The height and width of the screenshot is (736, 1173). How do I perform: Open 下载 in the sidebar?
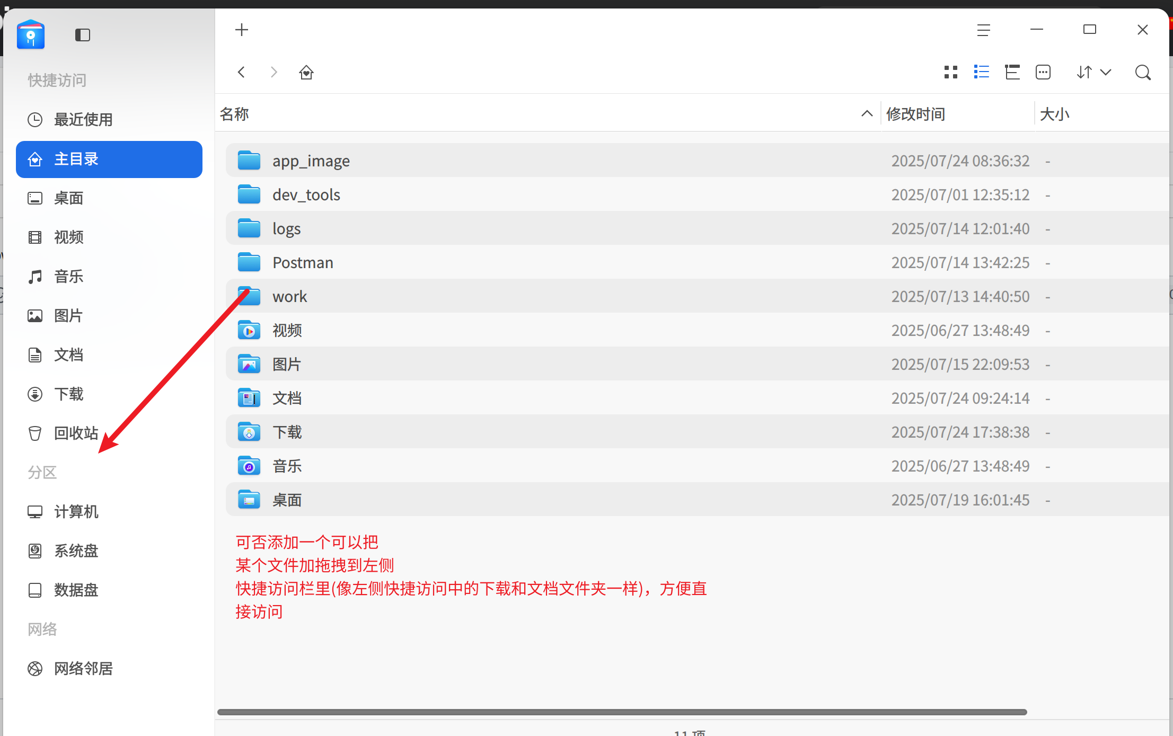point(109,394)
